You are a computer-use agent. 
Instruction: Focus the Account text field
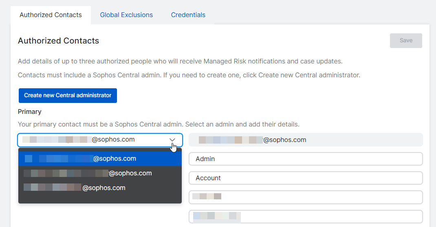pyautogui.click(x=305, y=178)
